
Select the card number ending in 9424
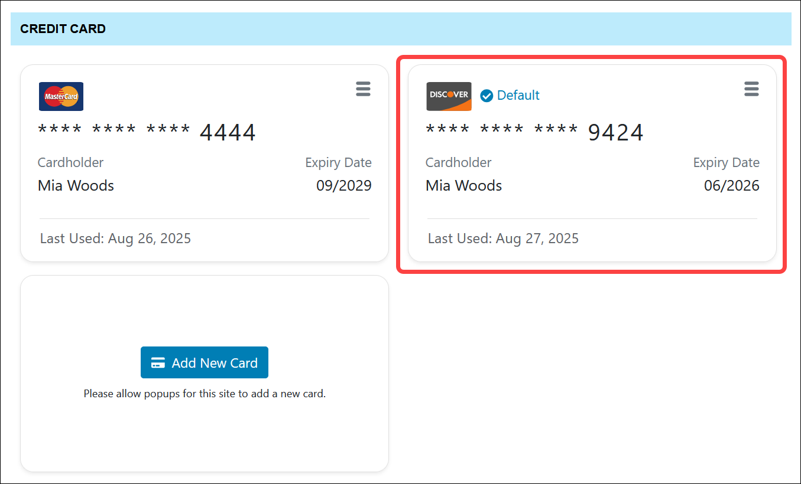click(534, 132)
